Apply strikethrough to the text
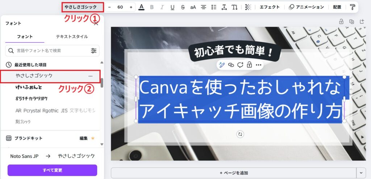The height and width of the screenshot is (179, 371). point(183,7)
